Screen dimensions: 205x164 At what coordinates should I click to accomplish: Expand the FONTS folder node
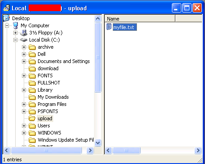(24, 76)
